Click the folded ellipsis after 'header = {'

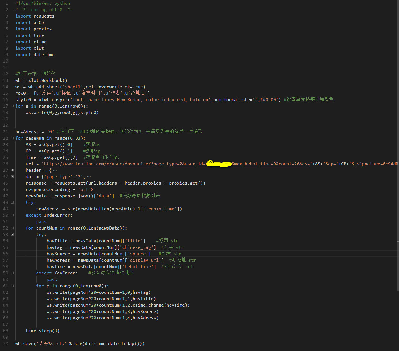click(x=55, y=170)
